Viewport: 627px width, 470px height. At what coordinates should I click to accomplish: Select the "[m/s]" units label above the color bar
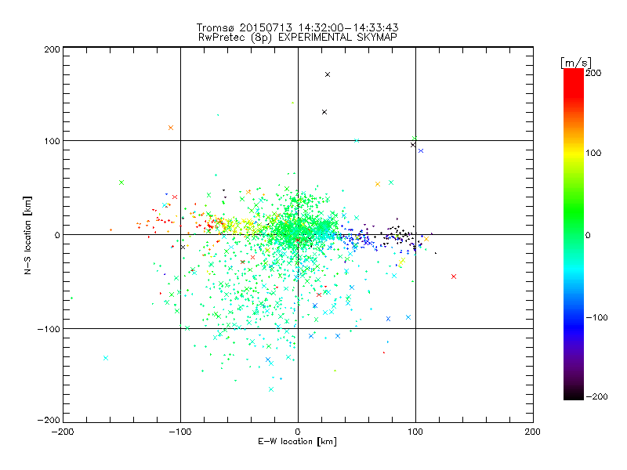coord(576,63)
